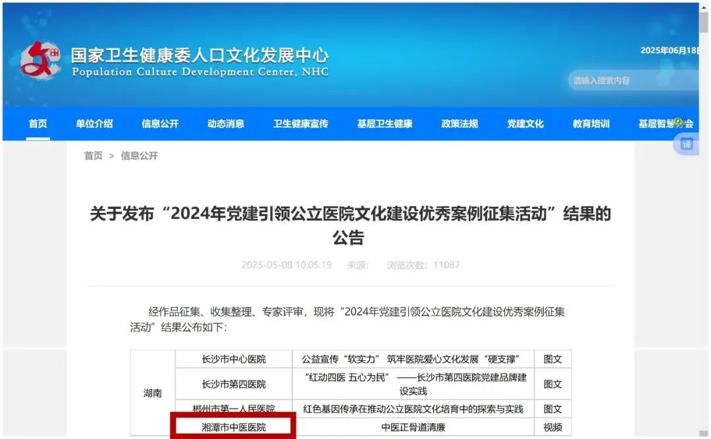Open the 政策法规 navigation item
Image resolution: width=711 pixels, height=439 pixels.
(460, 124)
